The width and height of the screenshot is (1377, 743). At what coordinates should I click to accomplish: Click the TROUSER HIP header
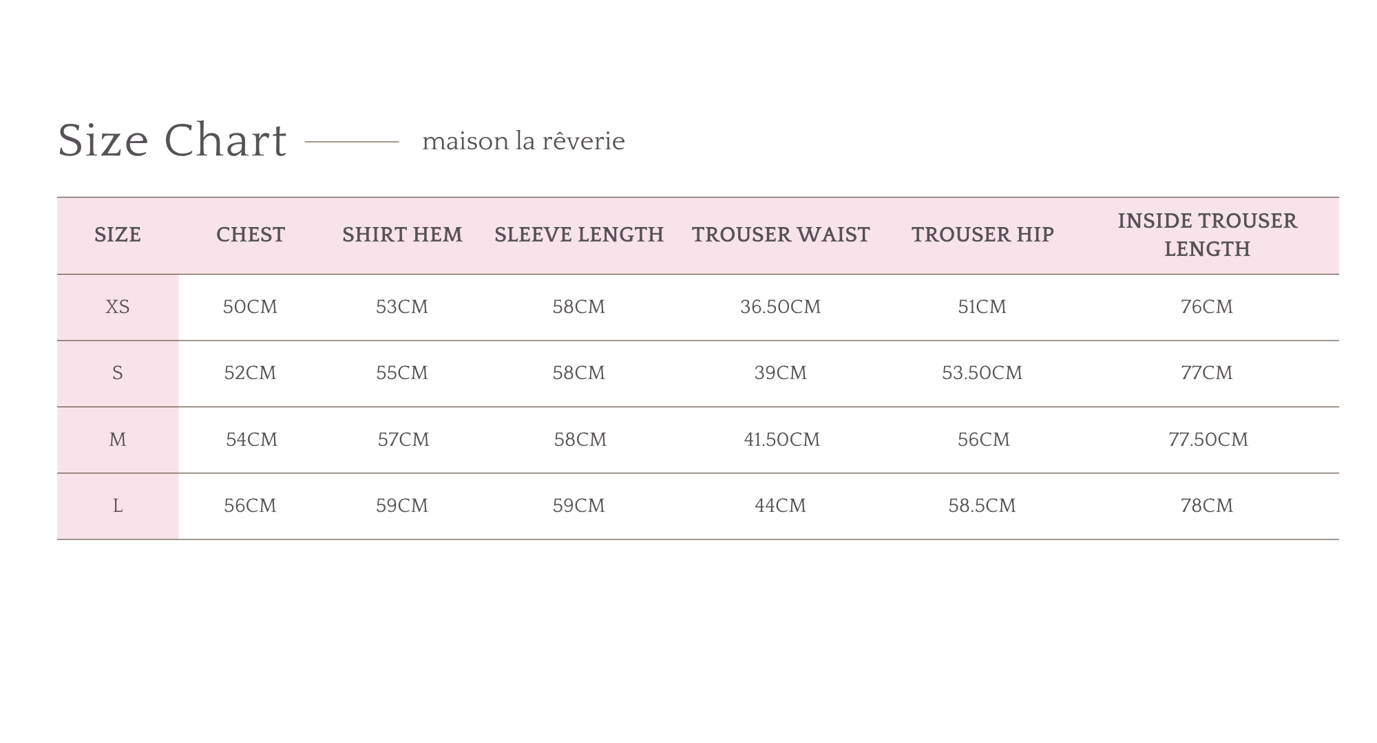coord(982,235)
